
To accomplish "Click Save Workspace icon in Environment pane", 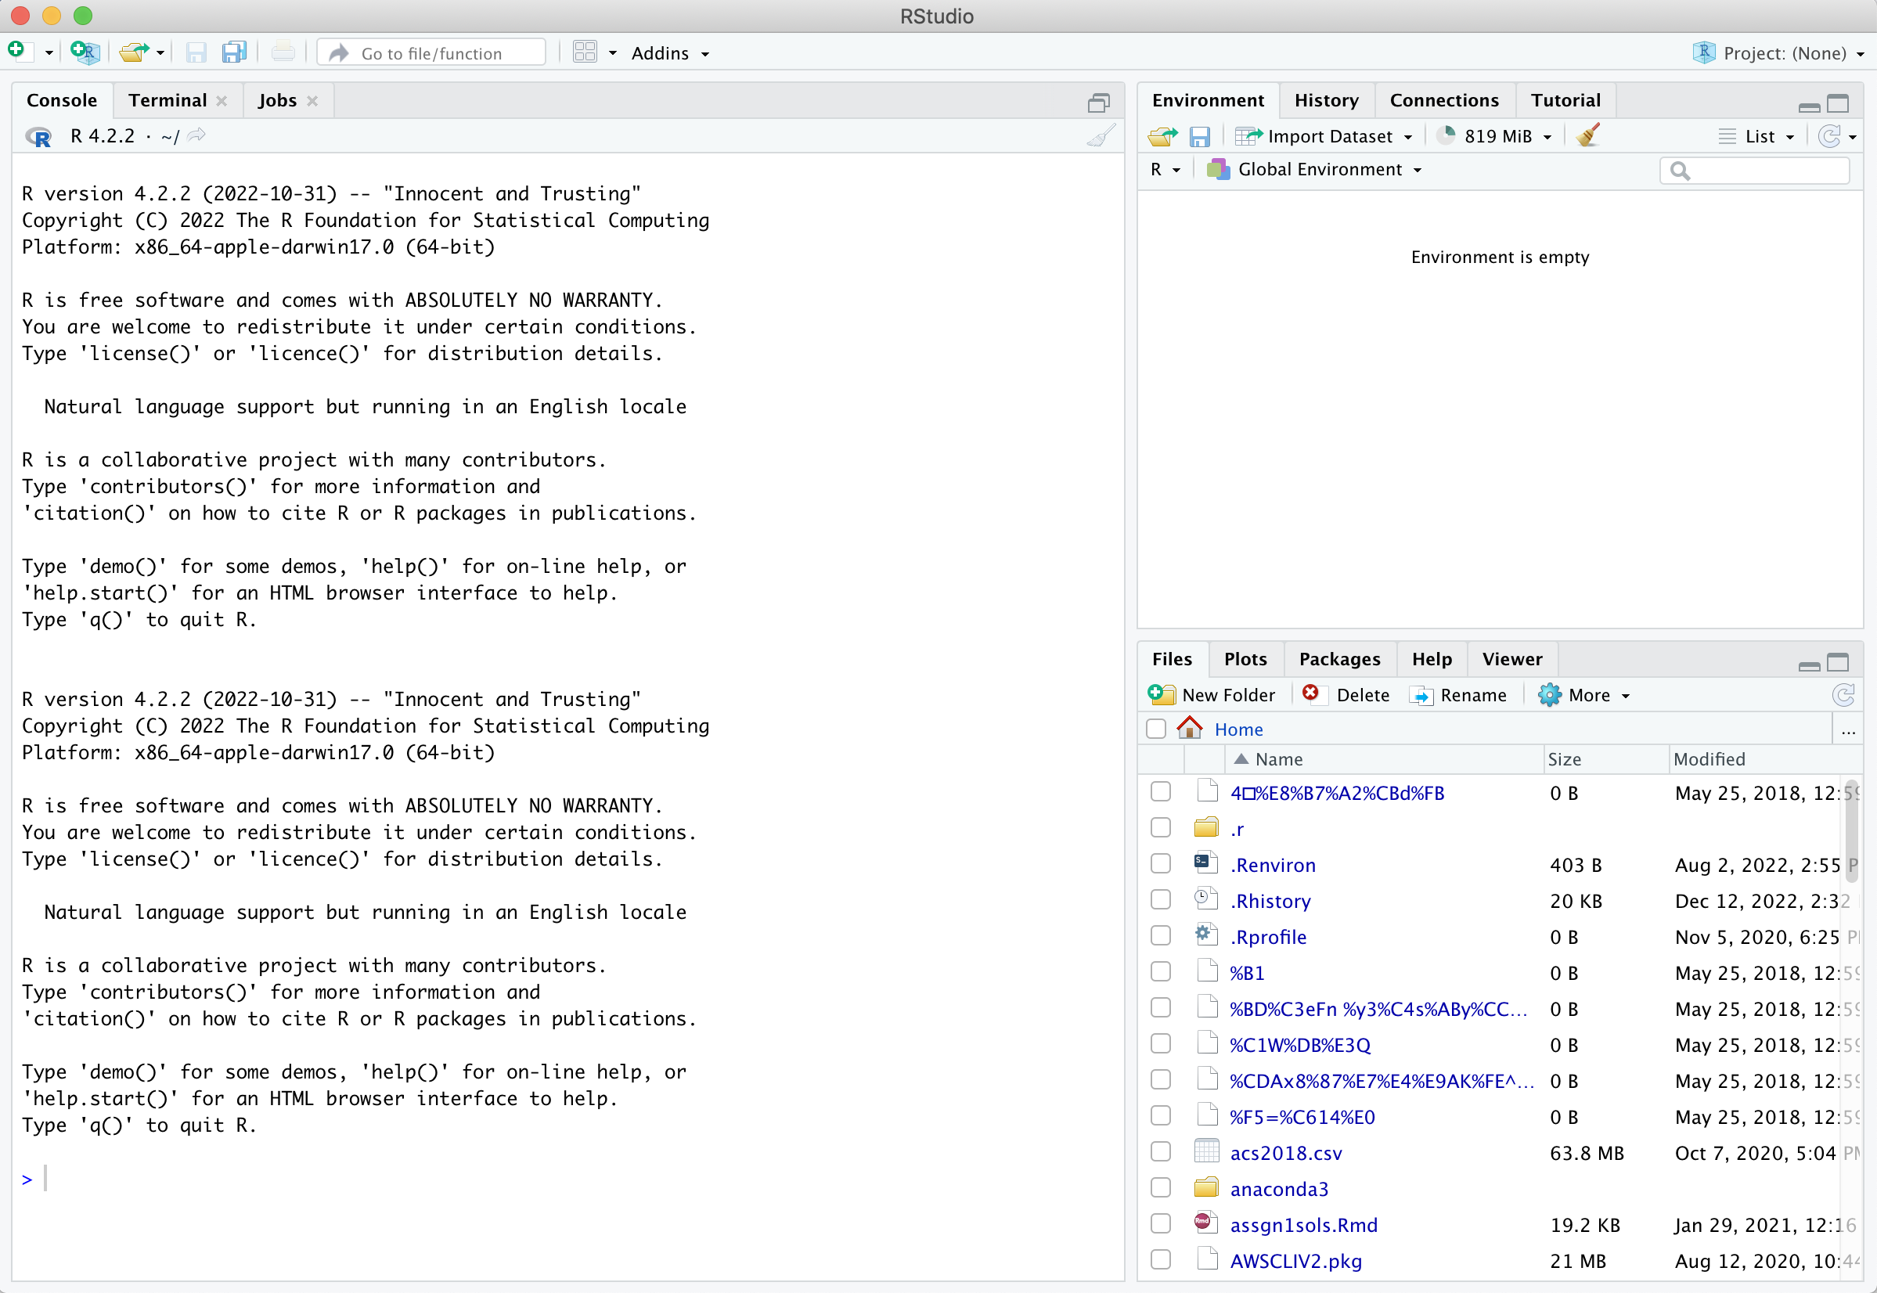I will [1199, 136].
